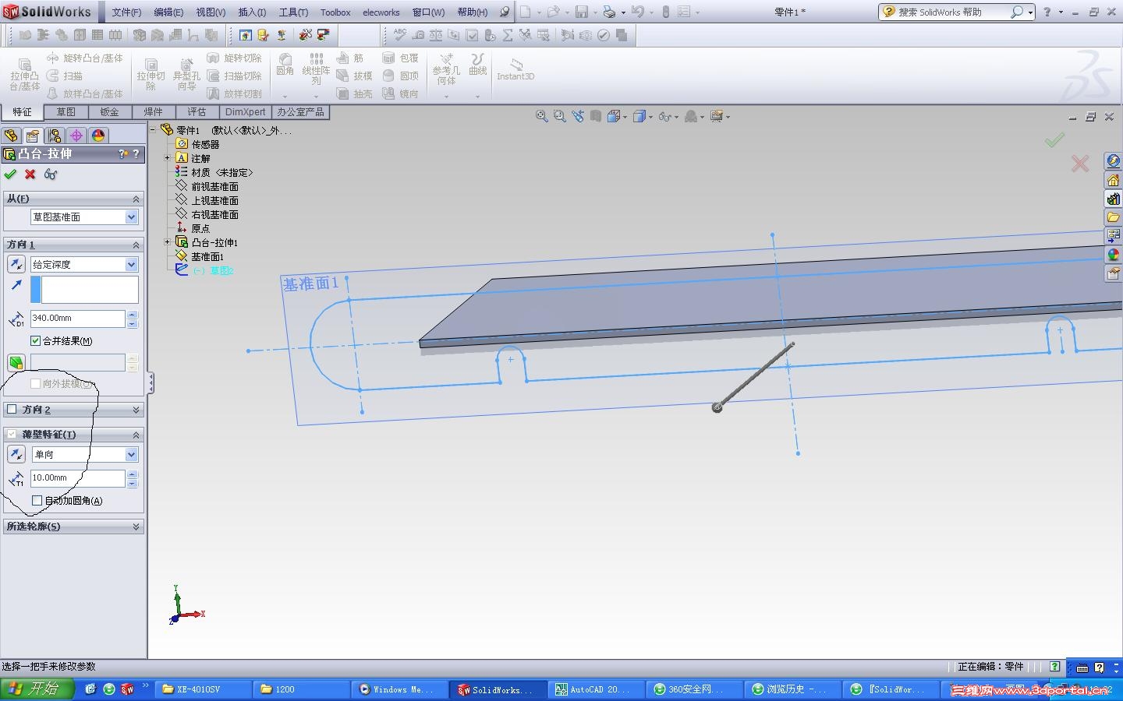Click Zoom to Fit in view toolbar

[541, 117]
